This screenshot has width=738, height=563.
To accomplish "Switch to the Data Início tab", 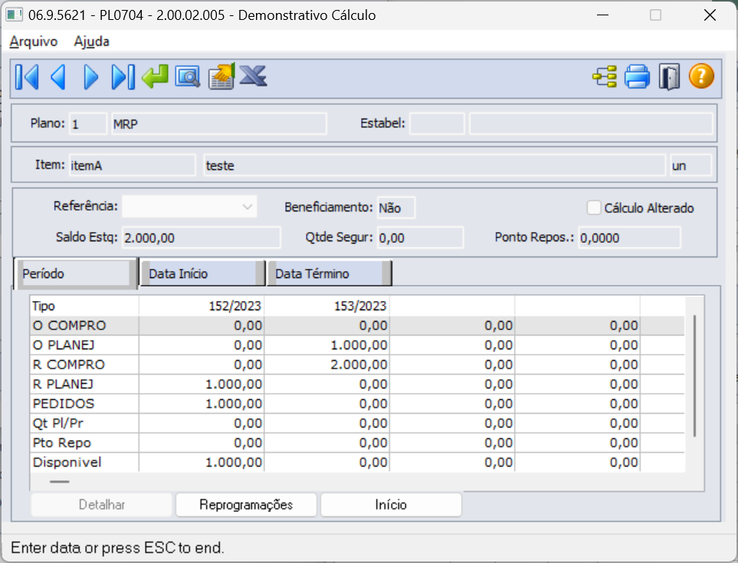I will 201,273.
